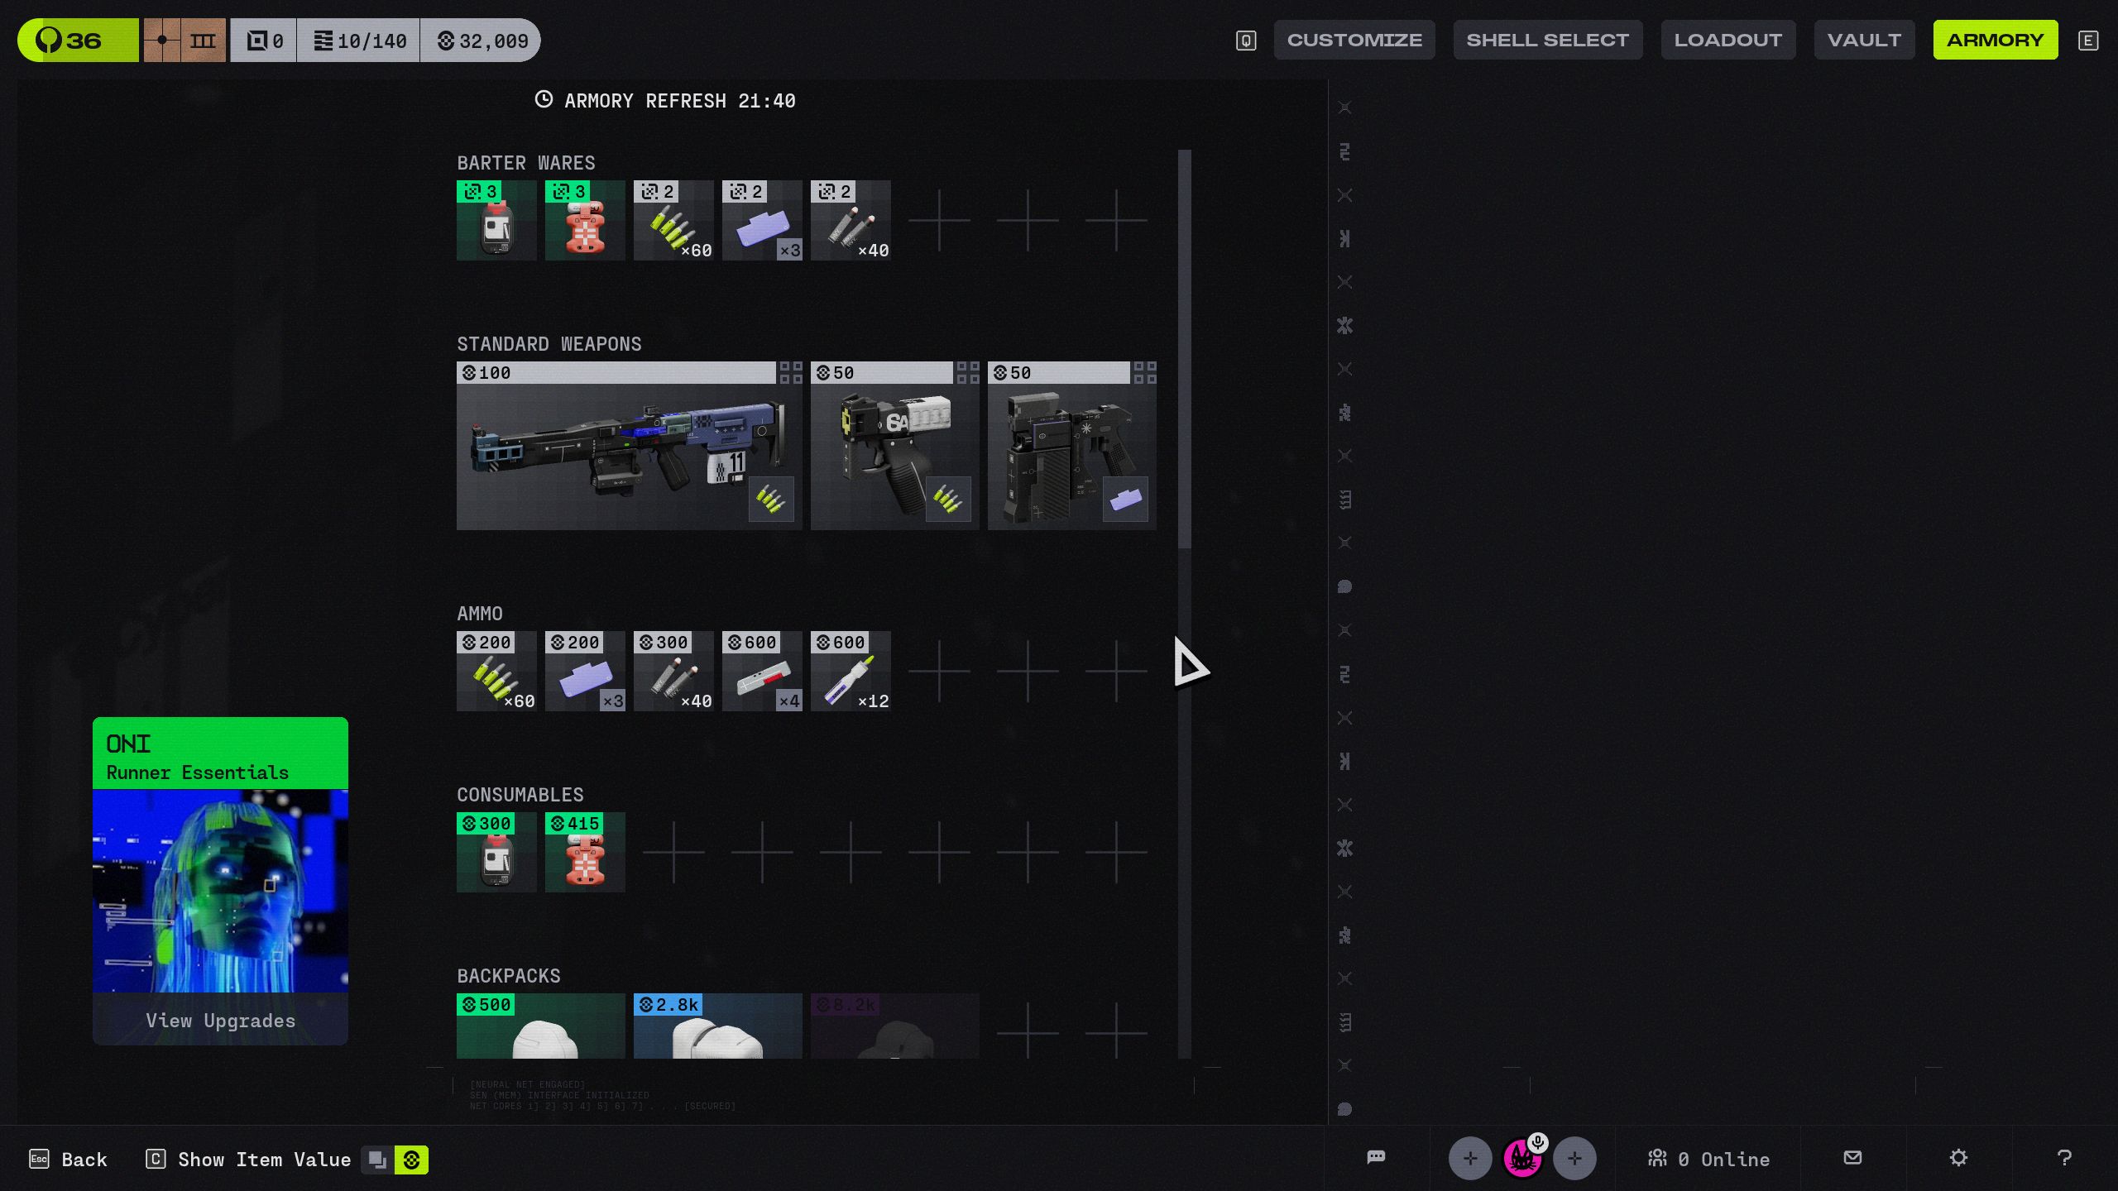Toggle item value to credits icon

pyautogui.click(x=411, y=1160)
